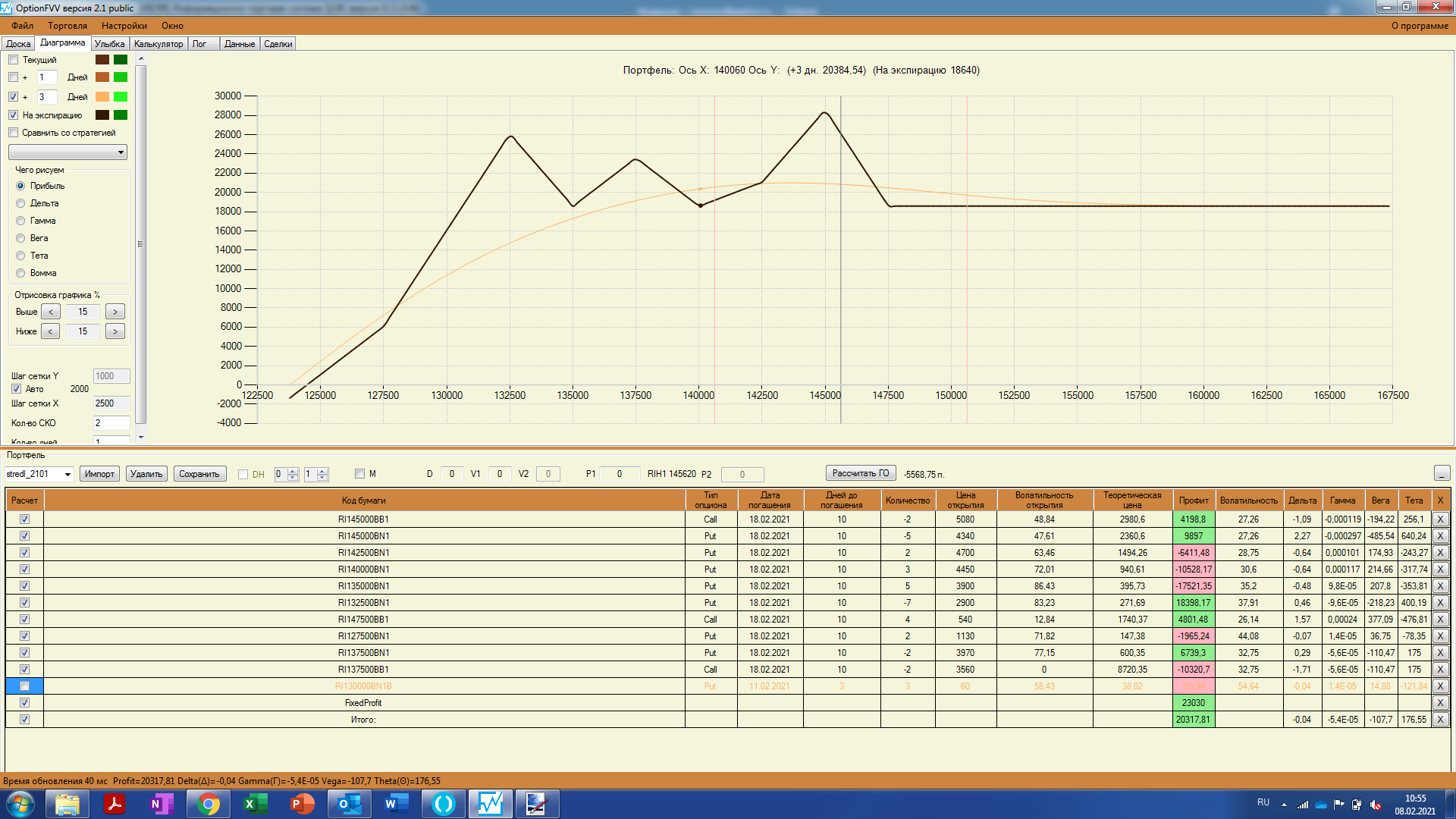This screenshot has width=1456, height=819.
Task: Switch to the Калькулятор tab
Action: 158,44
